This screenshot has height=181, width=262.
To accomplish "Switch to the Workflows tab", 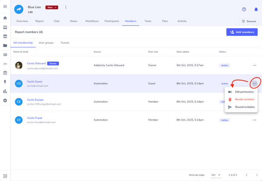I will coord(92,21).
